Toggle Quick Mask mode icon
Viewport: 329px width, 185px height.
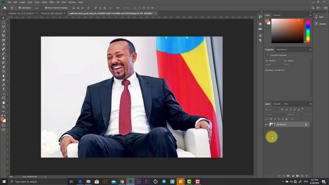pos(4,125)
